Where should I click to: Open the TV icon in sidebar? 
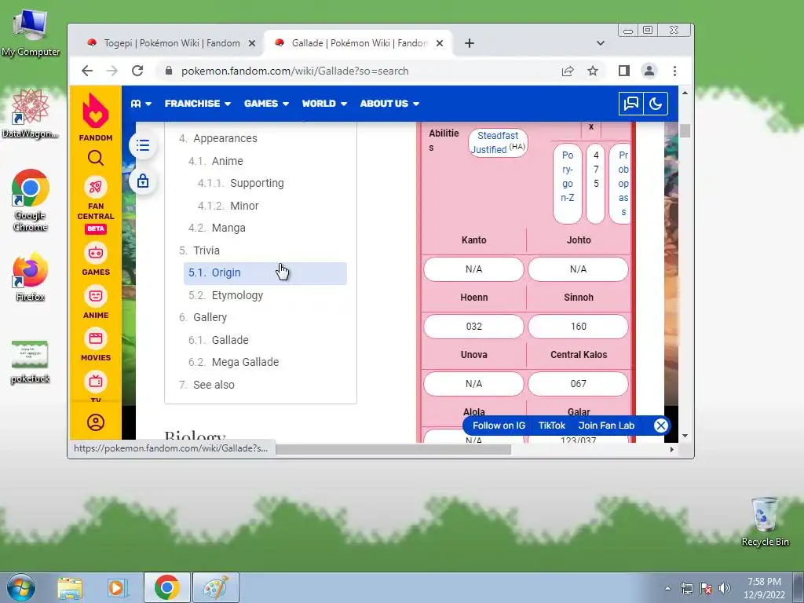point(95,382)
